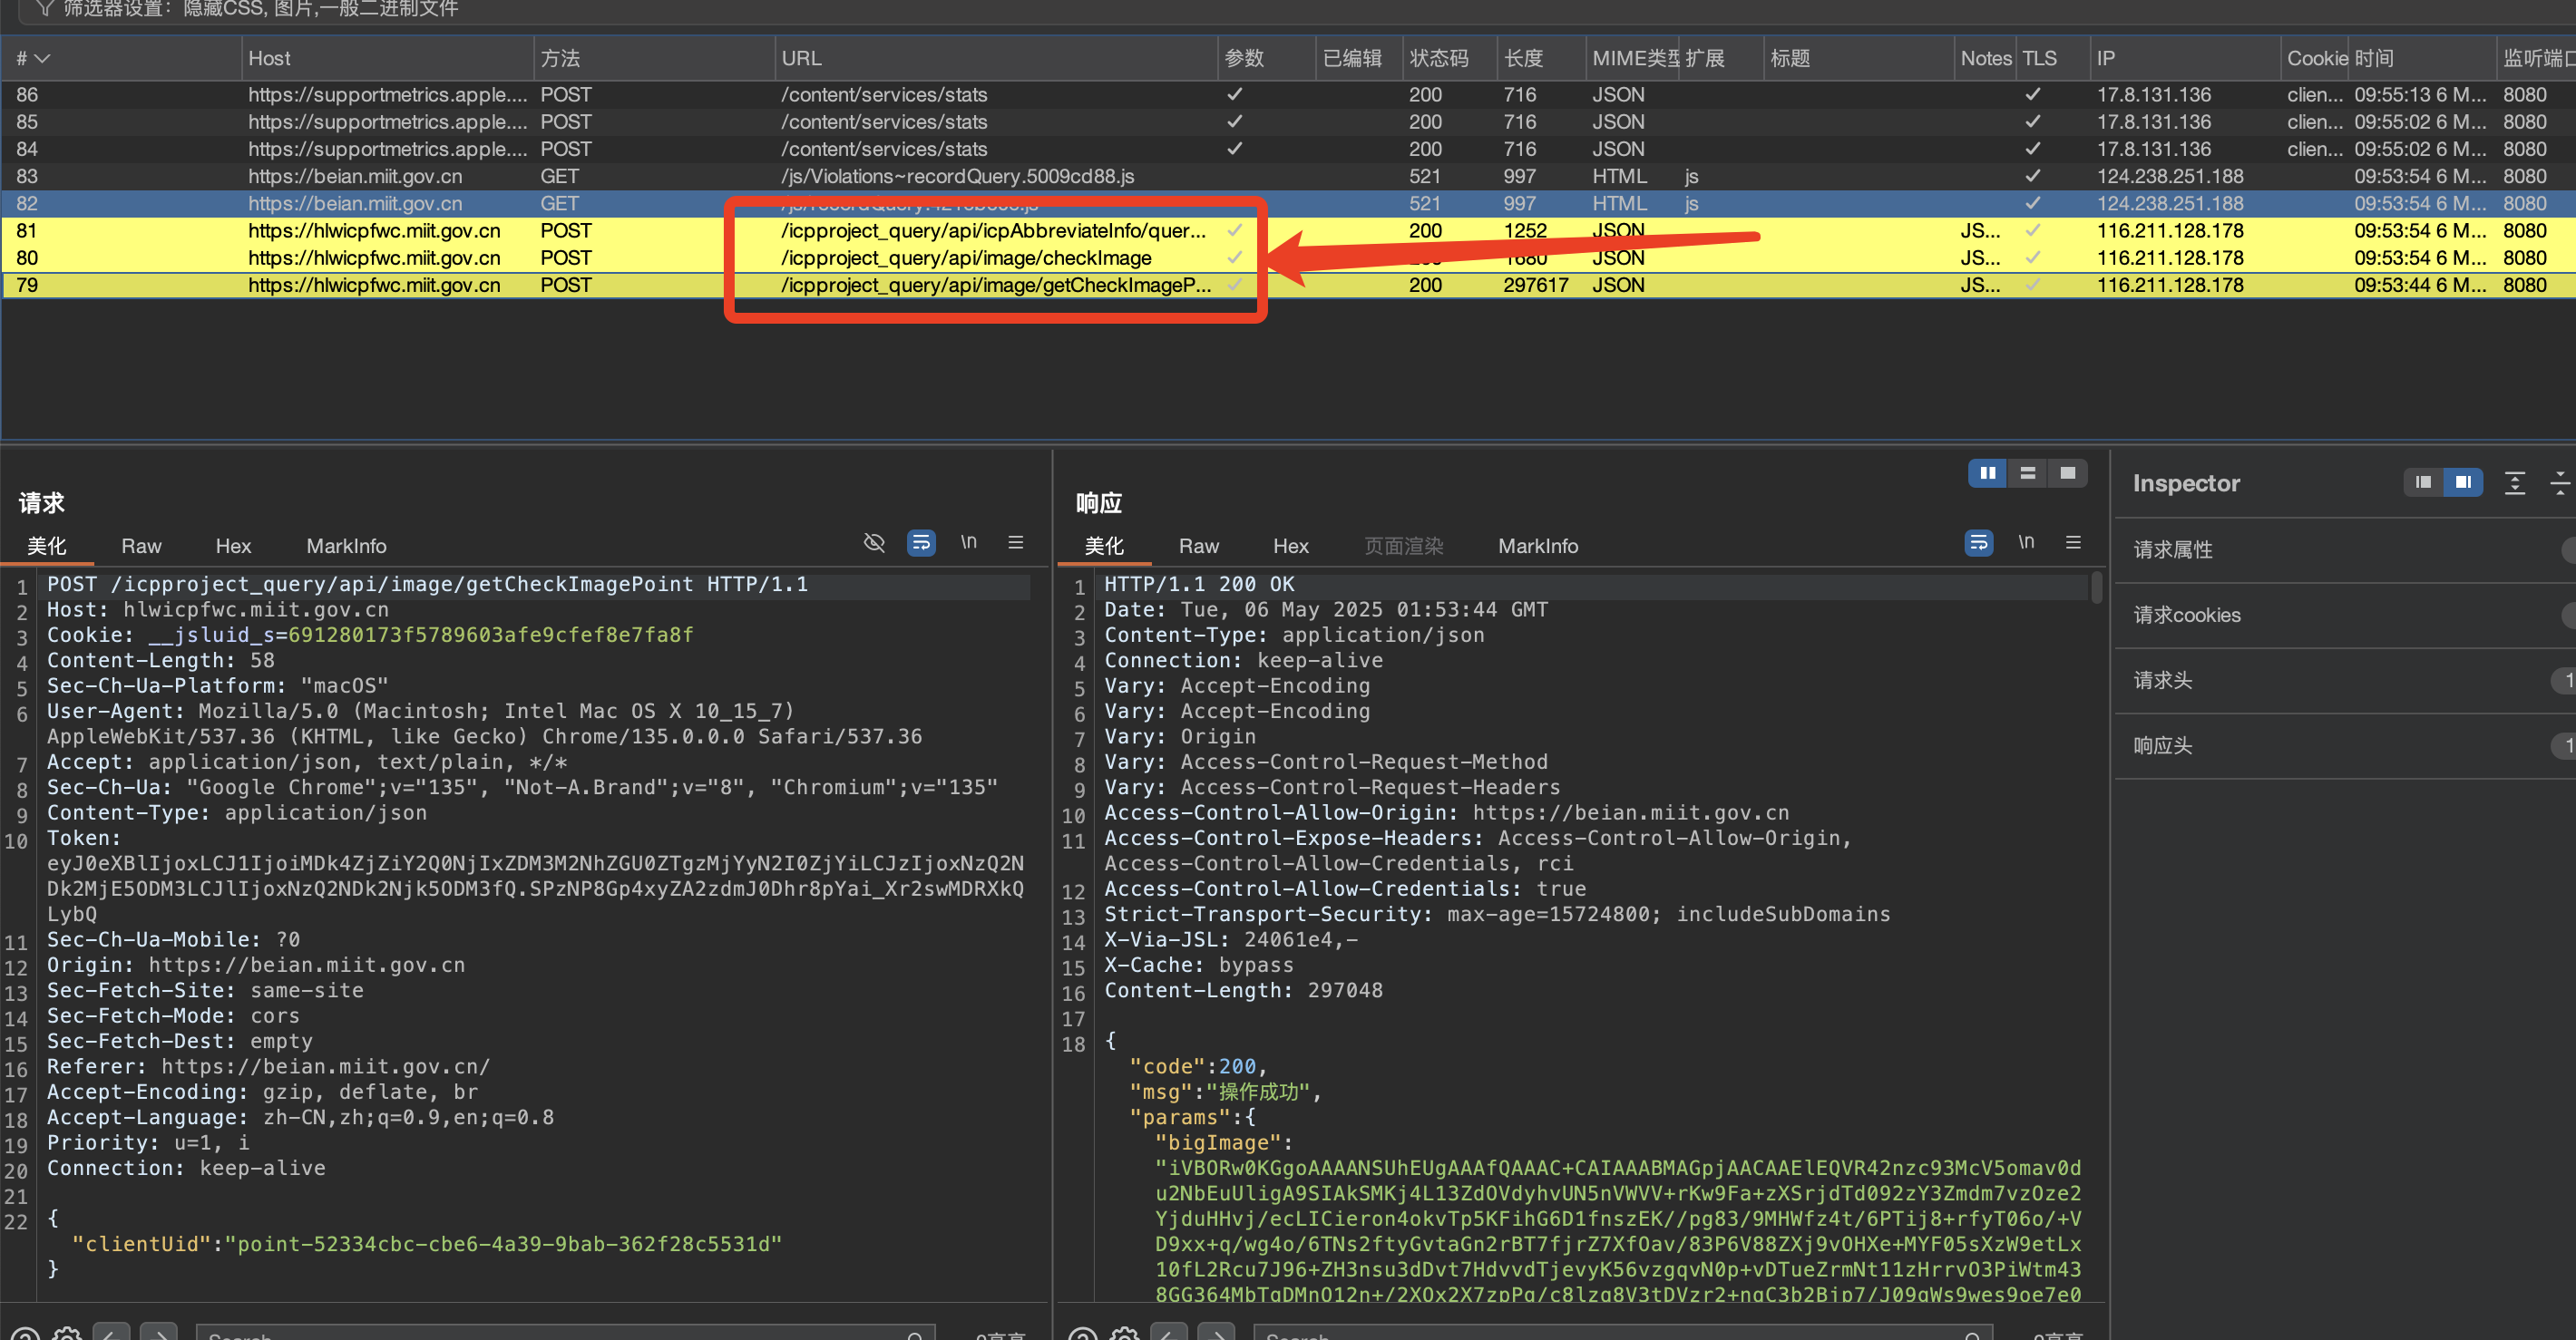Toggle word wrap in request panel
Screen dimensions: 2576x1340
(921, 542)
